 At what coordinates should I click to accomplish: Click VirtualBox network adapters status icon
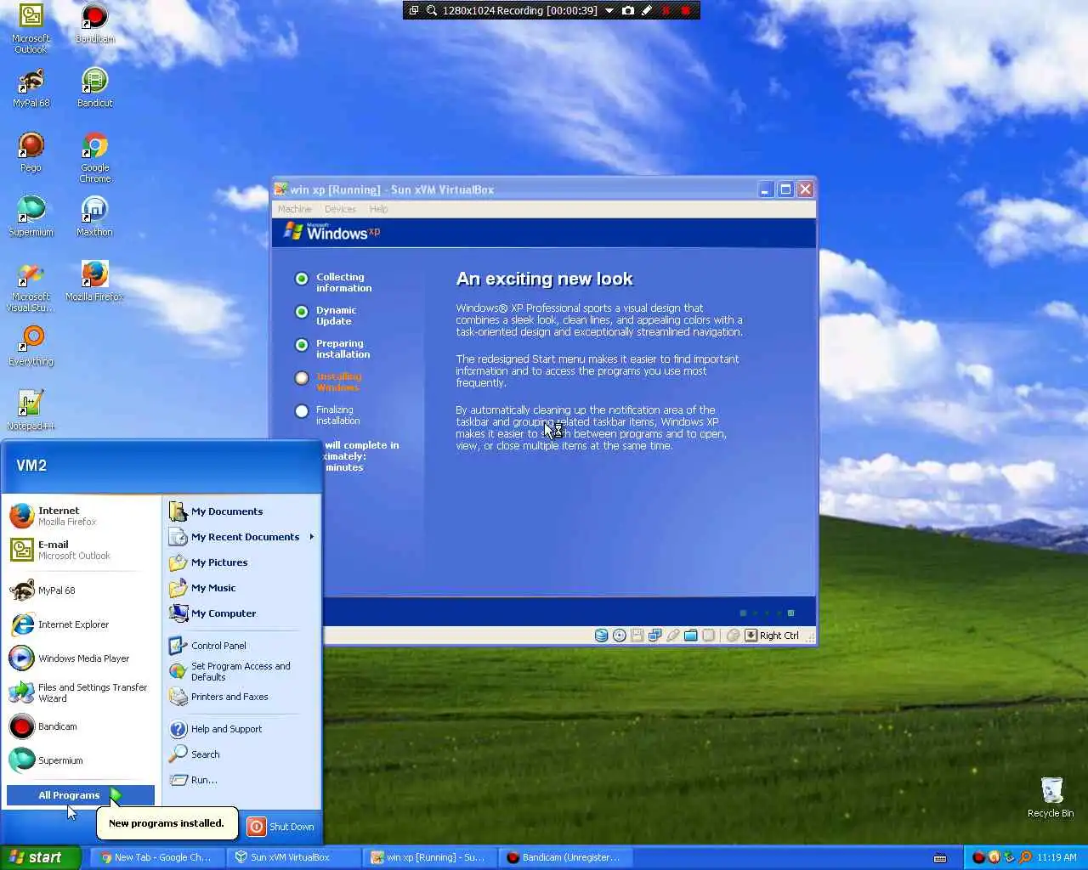[654, 636]
